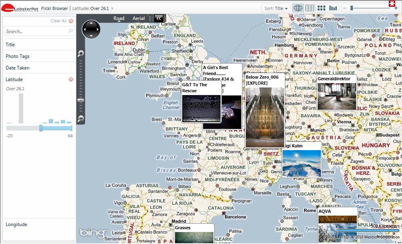Click the LobsterPot Solutions logo
The width and height of the screenshot is (402, 244).
(20, 8)
